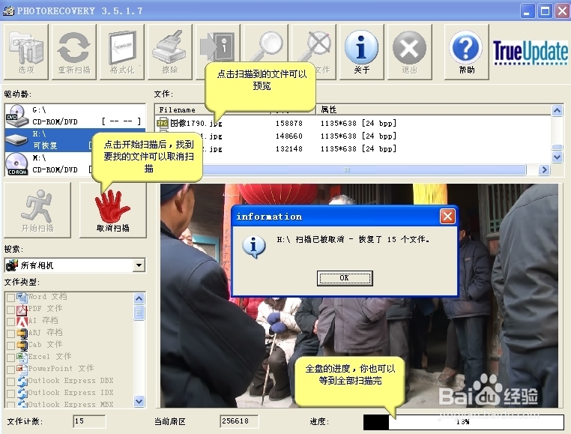Click the info bubble icon in dialog
The height and width of the screenshot is (434, 571).
[254, 247]
